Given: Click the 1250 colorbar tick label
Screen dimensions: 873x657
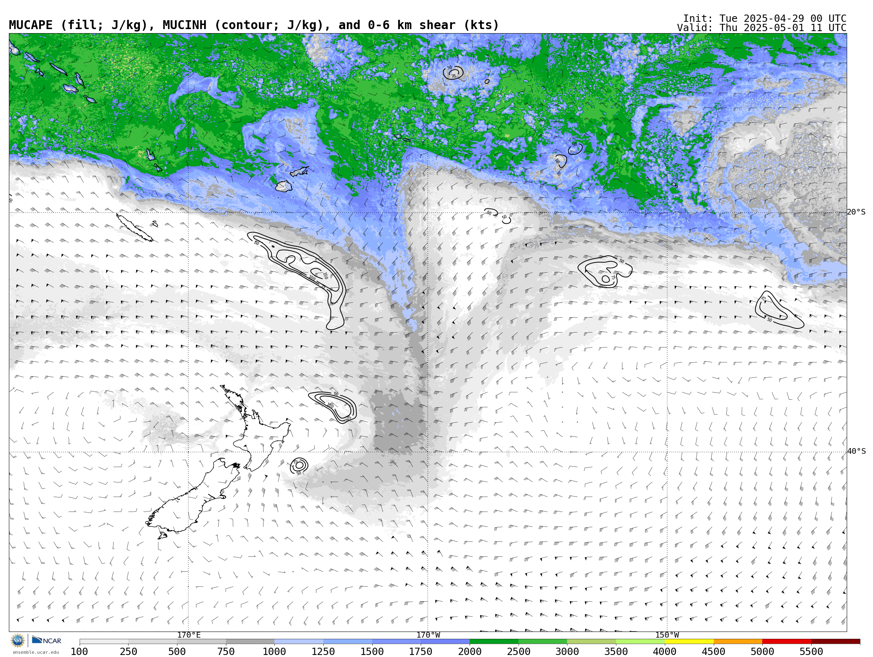Looking at the screenshot, I should (323, 651).
